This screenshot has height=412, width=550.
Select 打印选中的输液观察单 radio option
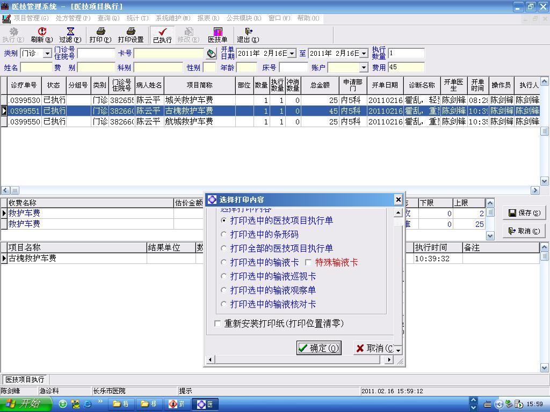click(x=223, y=290)
